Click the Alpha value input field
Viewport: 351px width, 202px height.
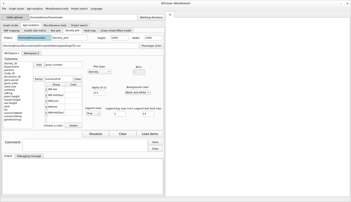tap(99, 93)
